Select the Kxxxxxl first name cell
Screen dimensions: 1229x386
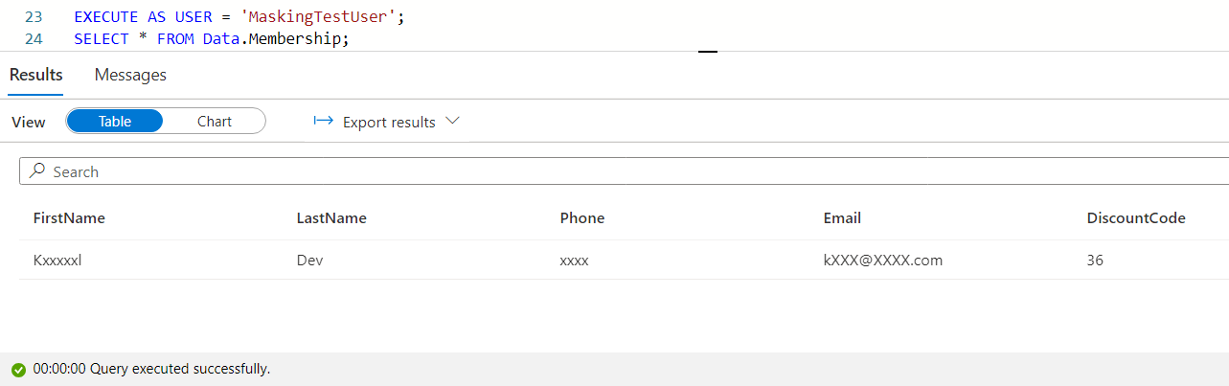pos(57,260)
